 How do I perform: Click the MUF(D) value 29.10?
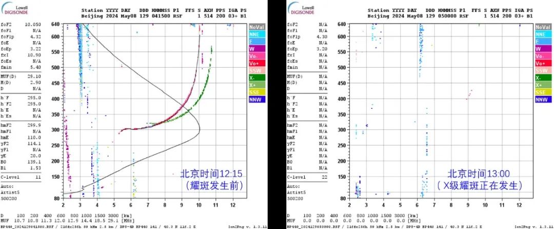(x=35, y=76)
